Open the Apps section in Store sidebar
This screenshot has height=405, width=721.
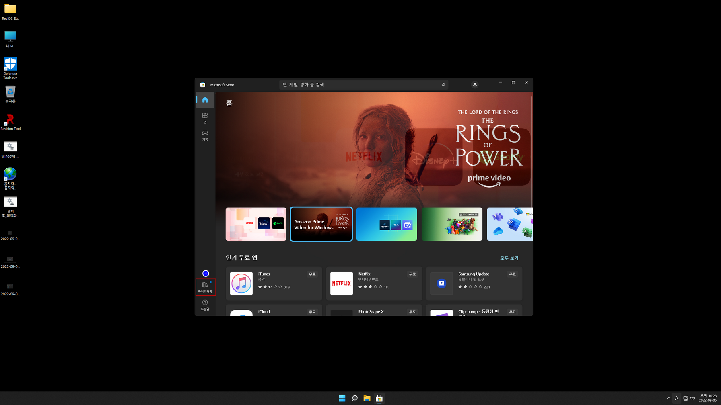coord(205,118)
